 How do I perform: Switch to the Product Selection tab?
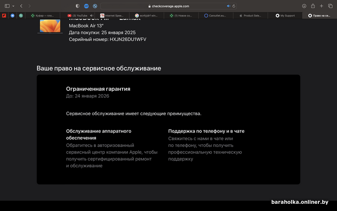pos(250,16)
